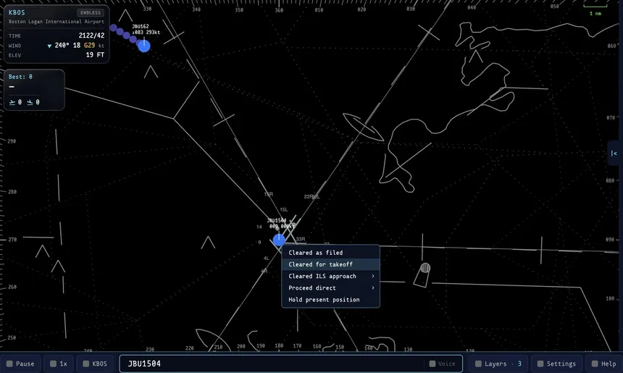Image resolution: width=623 pixels, height=373 pixels.
Task: Select Cleared as filed from context menu
Action: pos(330,253)
